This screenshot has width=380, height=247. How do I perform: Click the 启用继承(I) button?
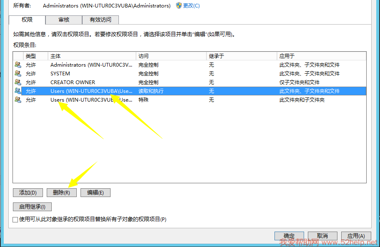32,207
